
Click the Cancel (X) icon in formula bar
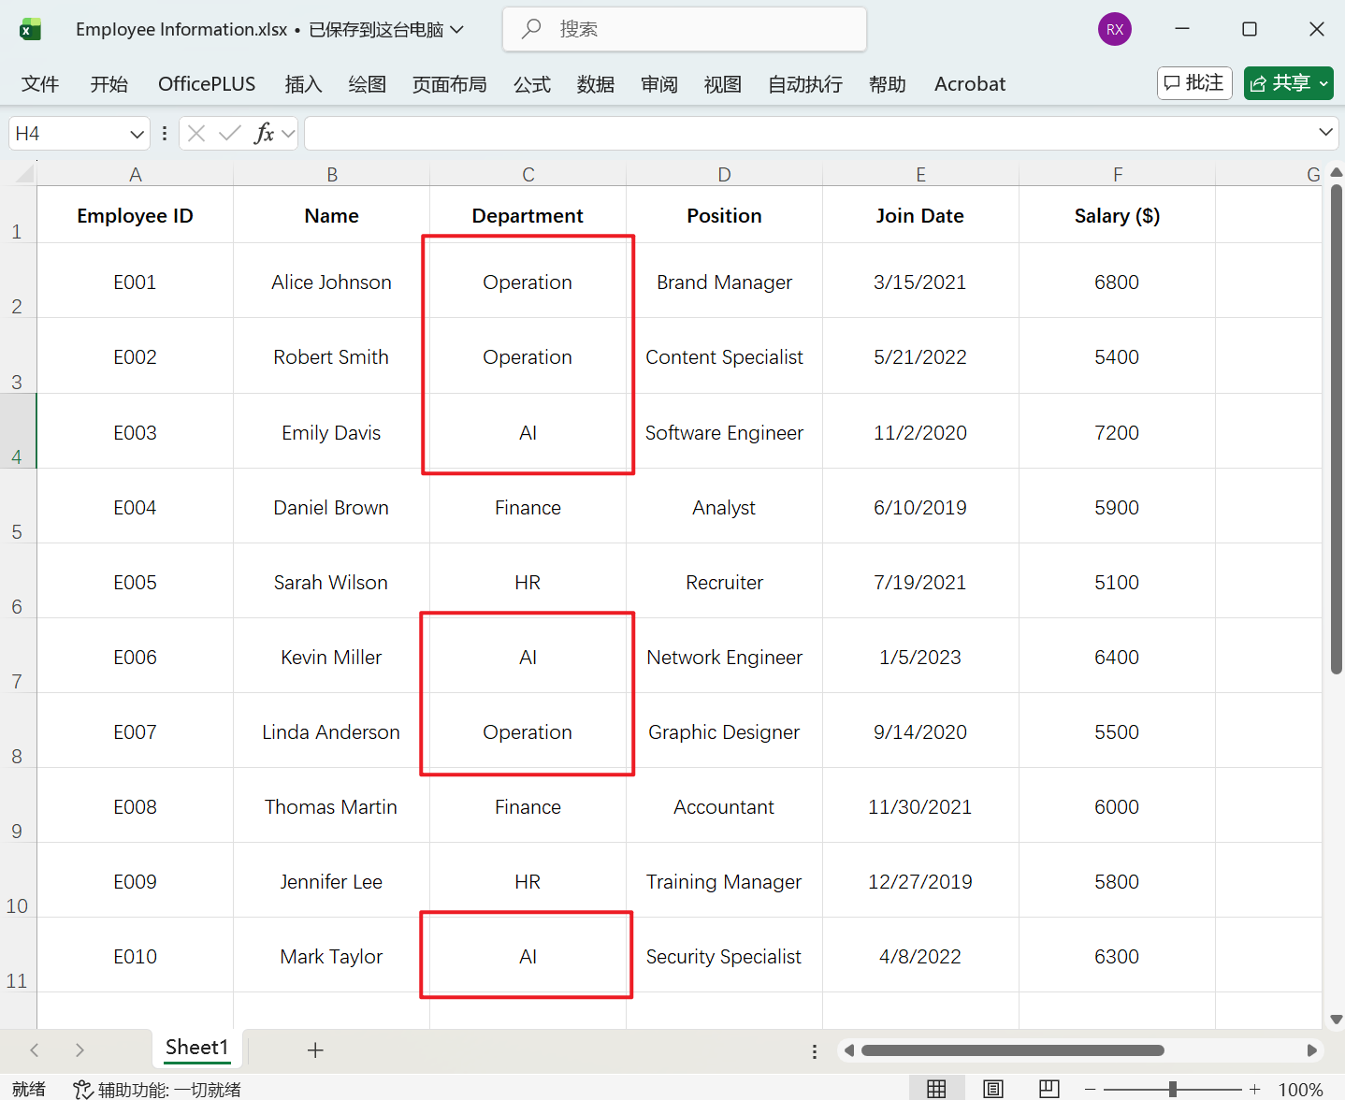pos(195,133)
